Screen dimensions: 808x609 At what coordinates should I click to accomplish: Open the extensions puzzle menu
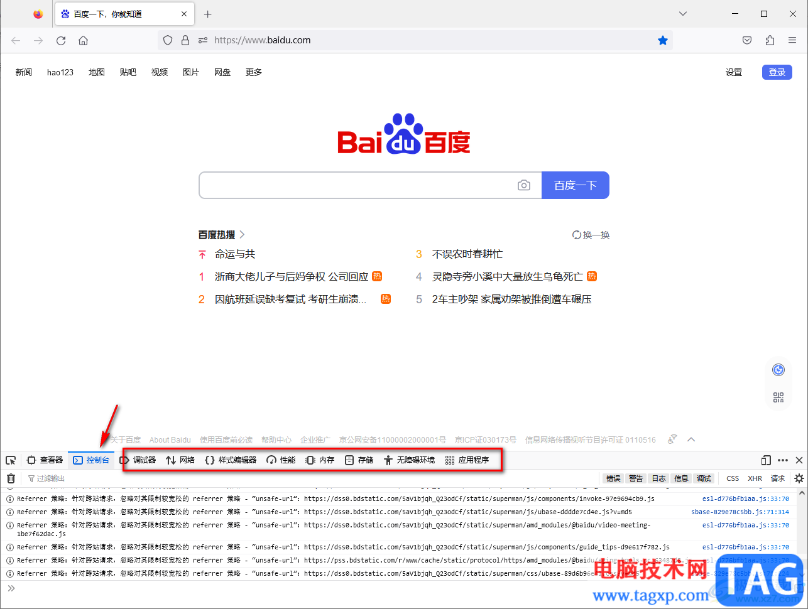[770, 40]
